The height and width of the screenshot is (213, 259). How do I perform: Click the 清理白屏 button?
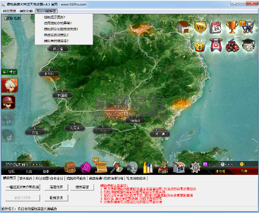56,187
